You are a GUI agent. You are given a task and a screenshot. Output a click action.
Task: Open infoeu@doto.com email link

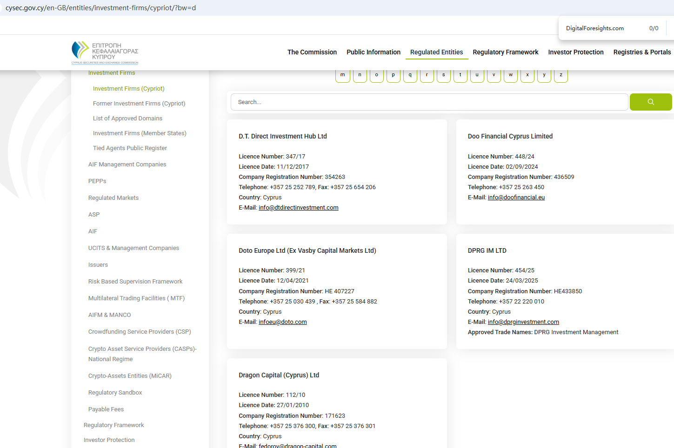282,322
